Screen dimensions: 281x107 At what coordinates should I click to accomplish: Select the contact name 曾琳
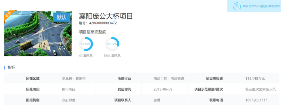tap(157, 100)
